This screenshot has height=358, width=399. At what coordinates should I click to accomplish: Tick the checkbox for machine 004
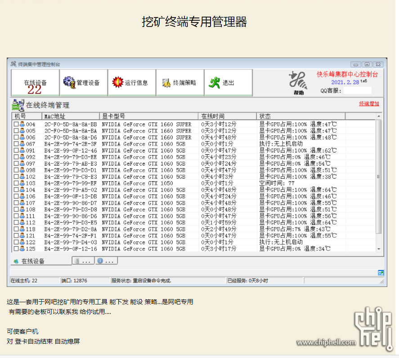(x=16, y=124)
